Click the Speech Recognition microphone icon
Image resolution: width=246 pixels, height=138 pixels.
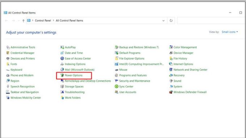(x=8, y=86)
